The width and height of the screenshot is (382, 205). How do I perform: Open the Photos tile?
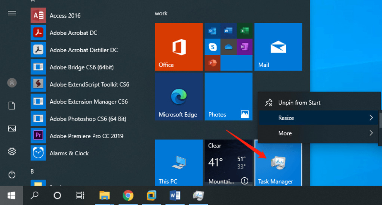[x=228, y=96]
